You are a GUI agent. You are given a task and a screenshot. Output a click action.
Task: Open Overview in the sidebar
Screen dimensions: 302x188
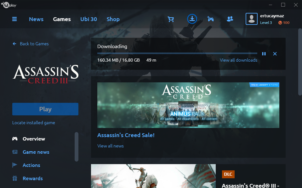point(34,139)
